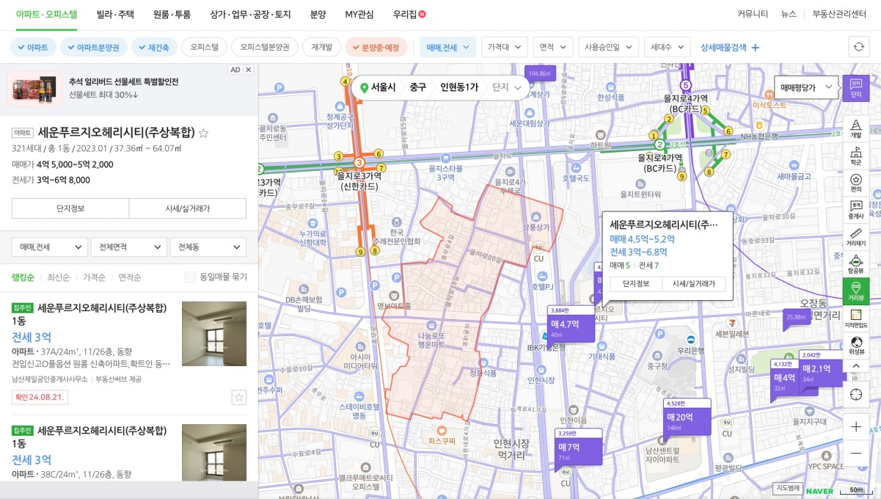881x499 pixels.
Task: Sort listings by 최신순
Action: [59, 277]
